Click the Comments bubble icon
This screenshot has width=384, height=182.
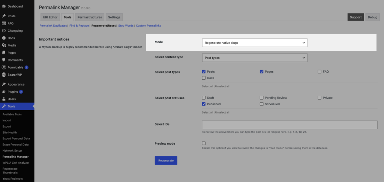point(4,60)
